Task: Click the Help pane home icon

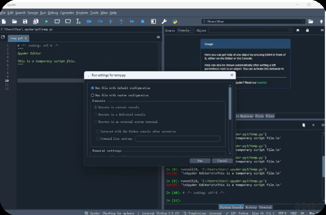Action: tap(298, 30)
